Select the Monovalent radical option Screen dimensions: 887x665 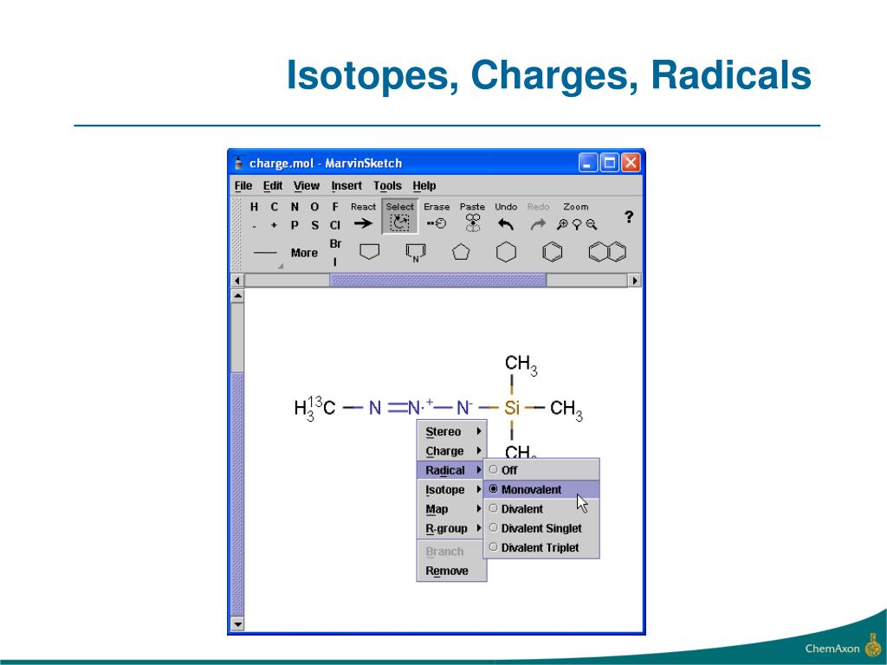pos(541,490)
